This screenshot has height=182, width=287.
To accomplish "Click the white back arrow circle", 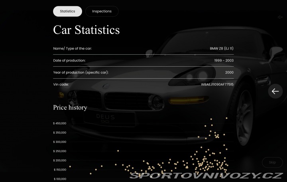I will click(x=275, y=91).
